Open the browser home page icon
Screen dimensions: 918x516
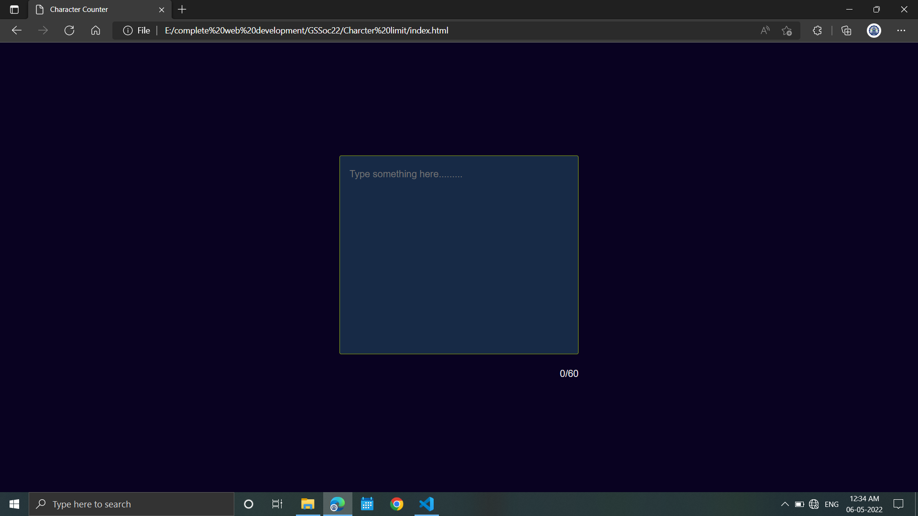95,30
